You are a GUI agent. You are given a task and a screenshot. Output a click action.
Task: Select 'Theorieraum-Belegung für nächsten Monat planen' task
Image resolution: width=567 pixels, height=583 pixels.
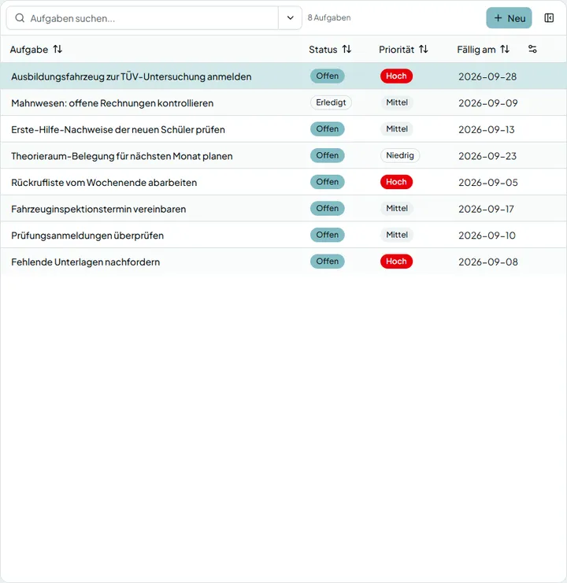pyautogui.click(x=283, y=155)
